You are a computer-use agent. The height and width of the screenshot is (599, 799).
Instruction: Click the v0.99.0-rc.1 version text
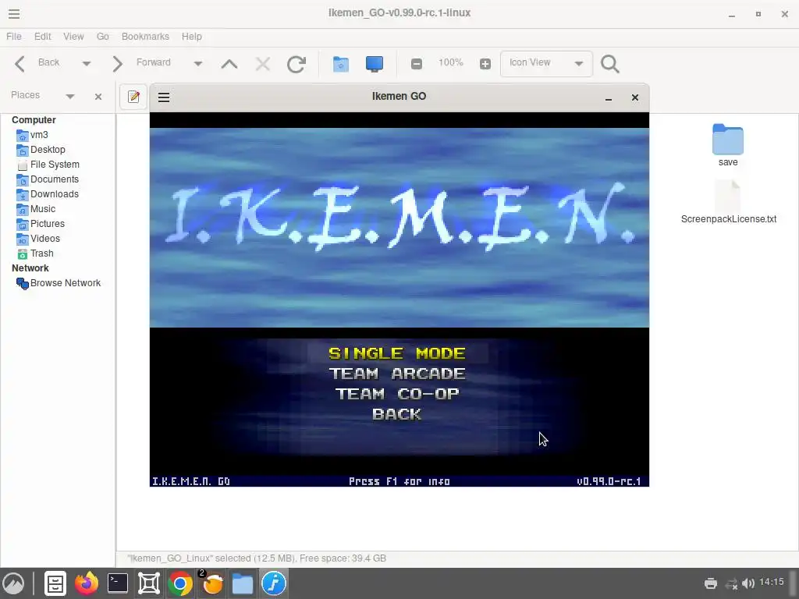(609, 481)
